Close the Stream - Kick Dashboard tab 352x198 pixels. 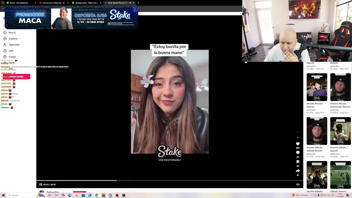35,3
